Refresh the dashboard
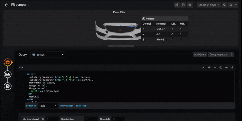 pyautogui.click(x=231, y=5)
